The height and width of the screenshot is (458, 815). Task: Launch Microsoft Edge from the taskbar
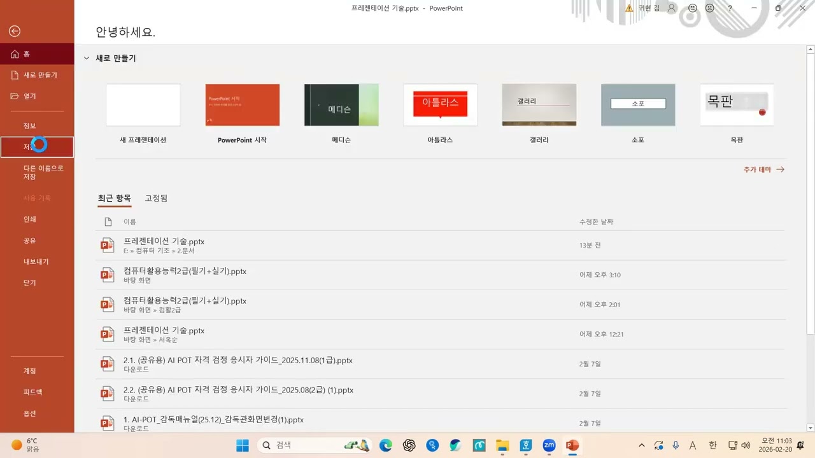[x=386, y=445]
